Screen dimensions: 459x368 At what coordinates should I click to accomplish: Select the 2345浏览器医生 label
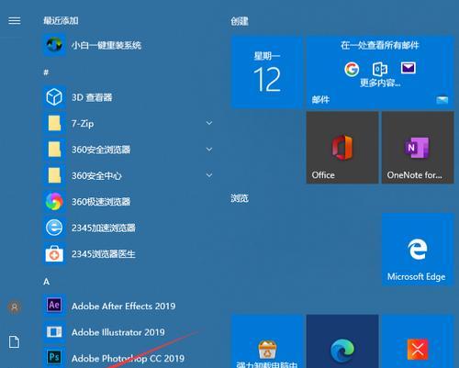104,254
